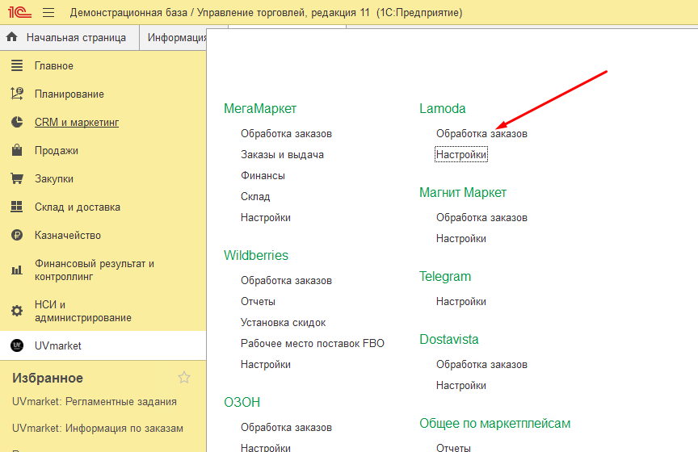The width and height of the screenshot is (698, 452).
Task: Click the Lamoda group heading
Action: click(x=442, y=108)
